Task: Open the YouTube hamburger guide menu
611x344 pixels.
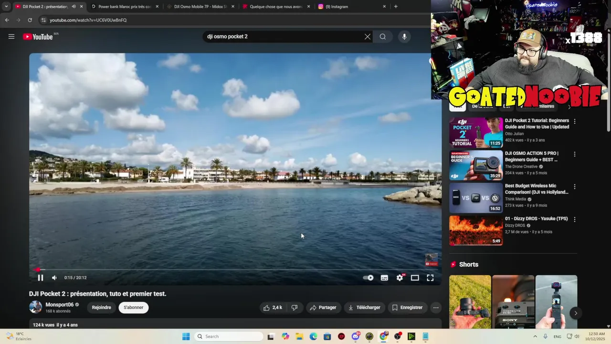Action: click(x=11, y=37)
